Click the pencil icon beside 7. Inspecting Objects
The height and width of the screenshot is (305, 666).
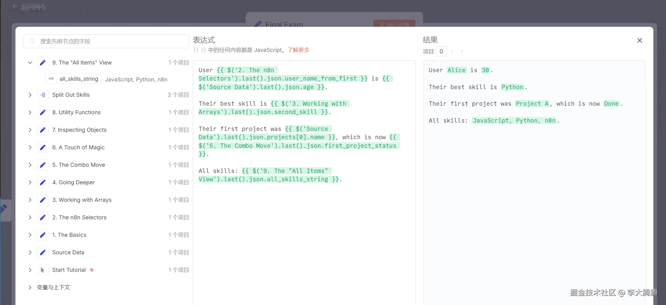click(43, 130)
